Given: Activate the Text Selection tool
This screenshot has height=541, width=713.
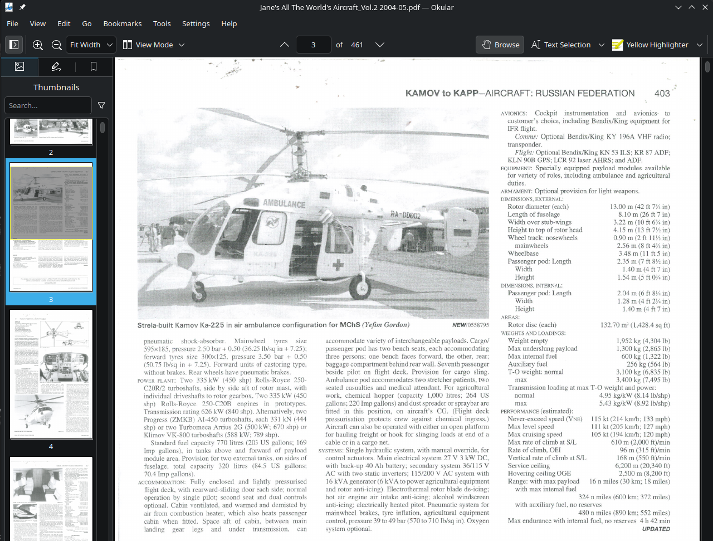Looking at the screenshot, I should 561,45.
